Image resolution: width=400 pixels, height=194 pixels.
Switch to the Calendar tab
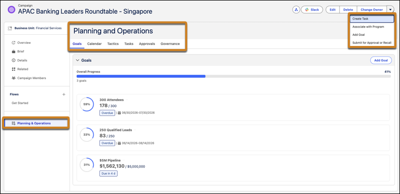point(95,44)
